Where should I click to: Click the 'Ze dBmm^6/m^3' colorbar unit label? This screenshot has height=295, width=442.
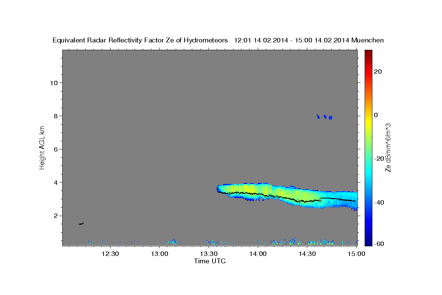click(388, 148)
